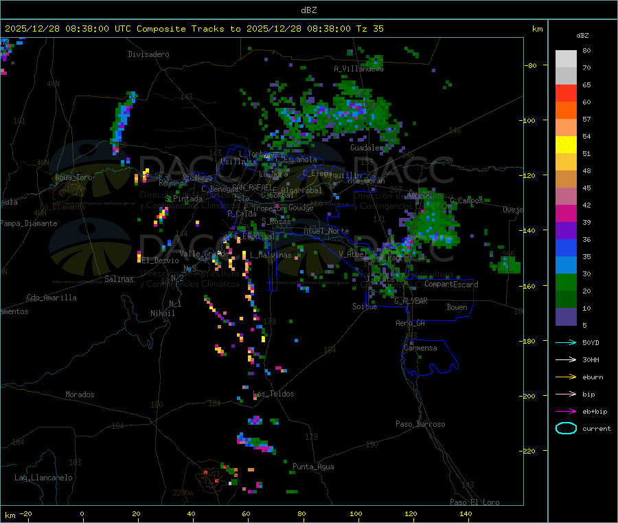The image size is (618, 523).
Task: Click the red swatch between 60 and 65 dBZ
Action: pos(566,93)
